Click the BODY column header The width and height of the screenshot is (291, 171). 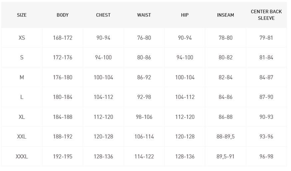pyautogui.click(x=63, y=15)
